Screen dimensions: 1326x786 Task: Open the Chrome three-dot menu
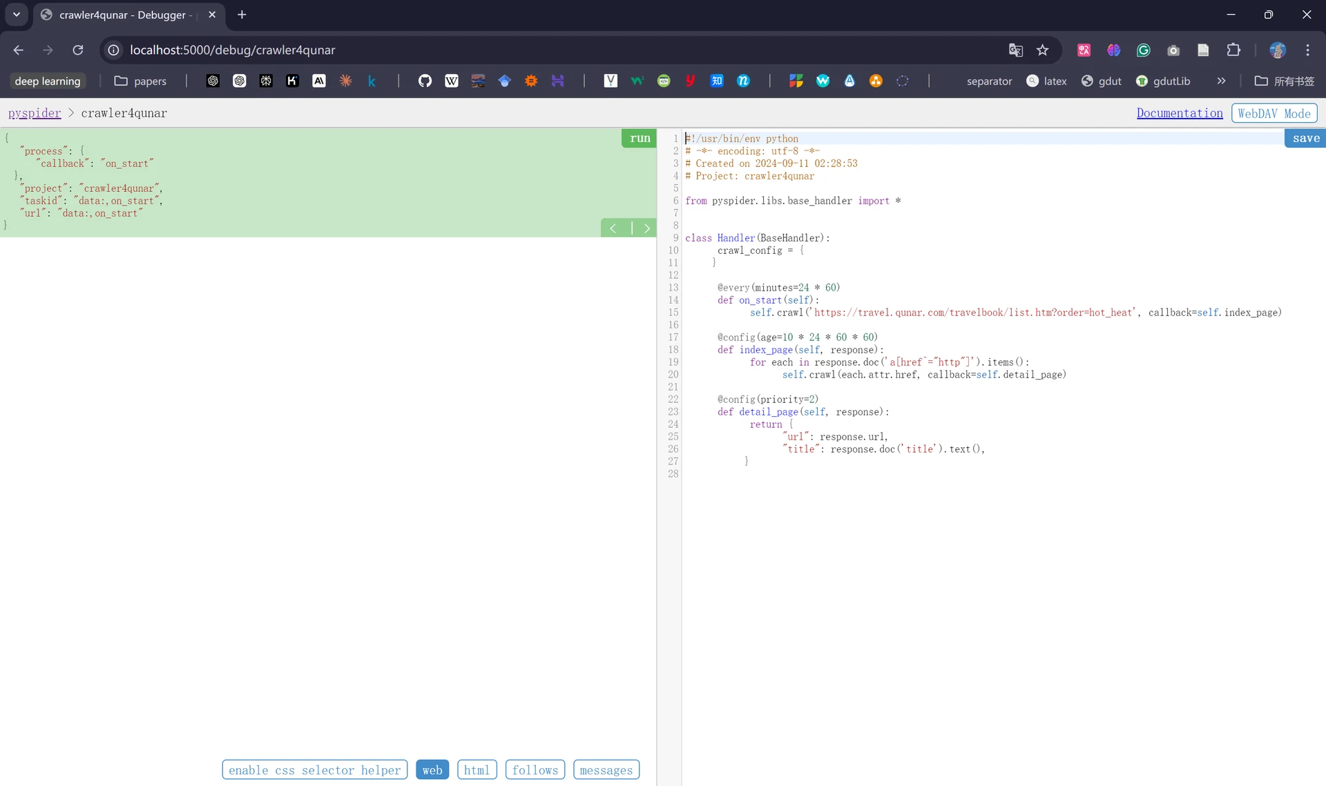click(x=1307, y=50)
